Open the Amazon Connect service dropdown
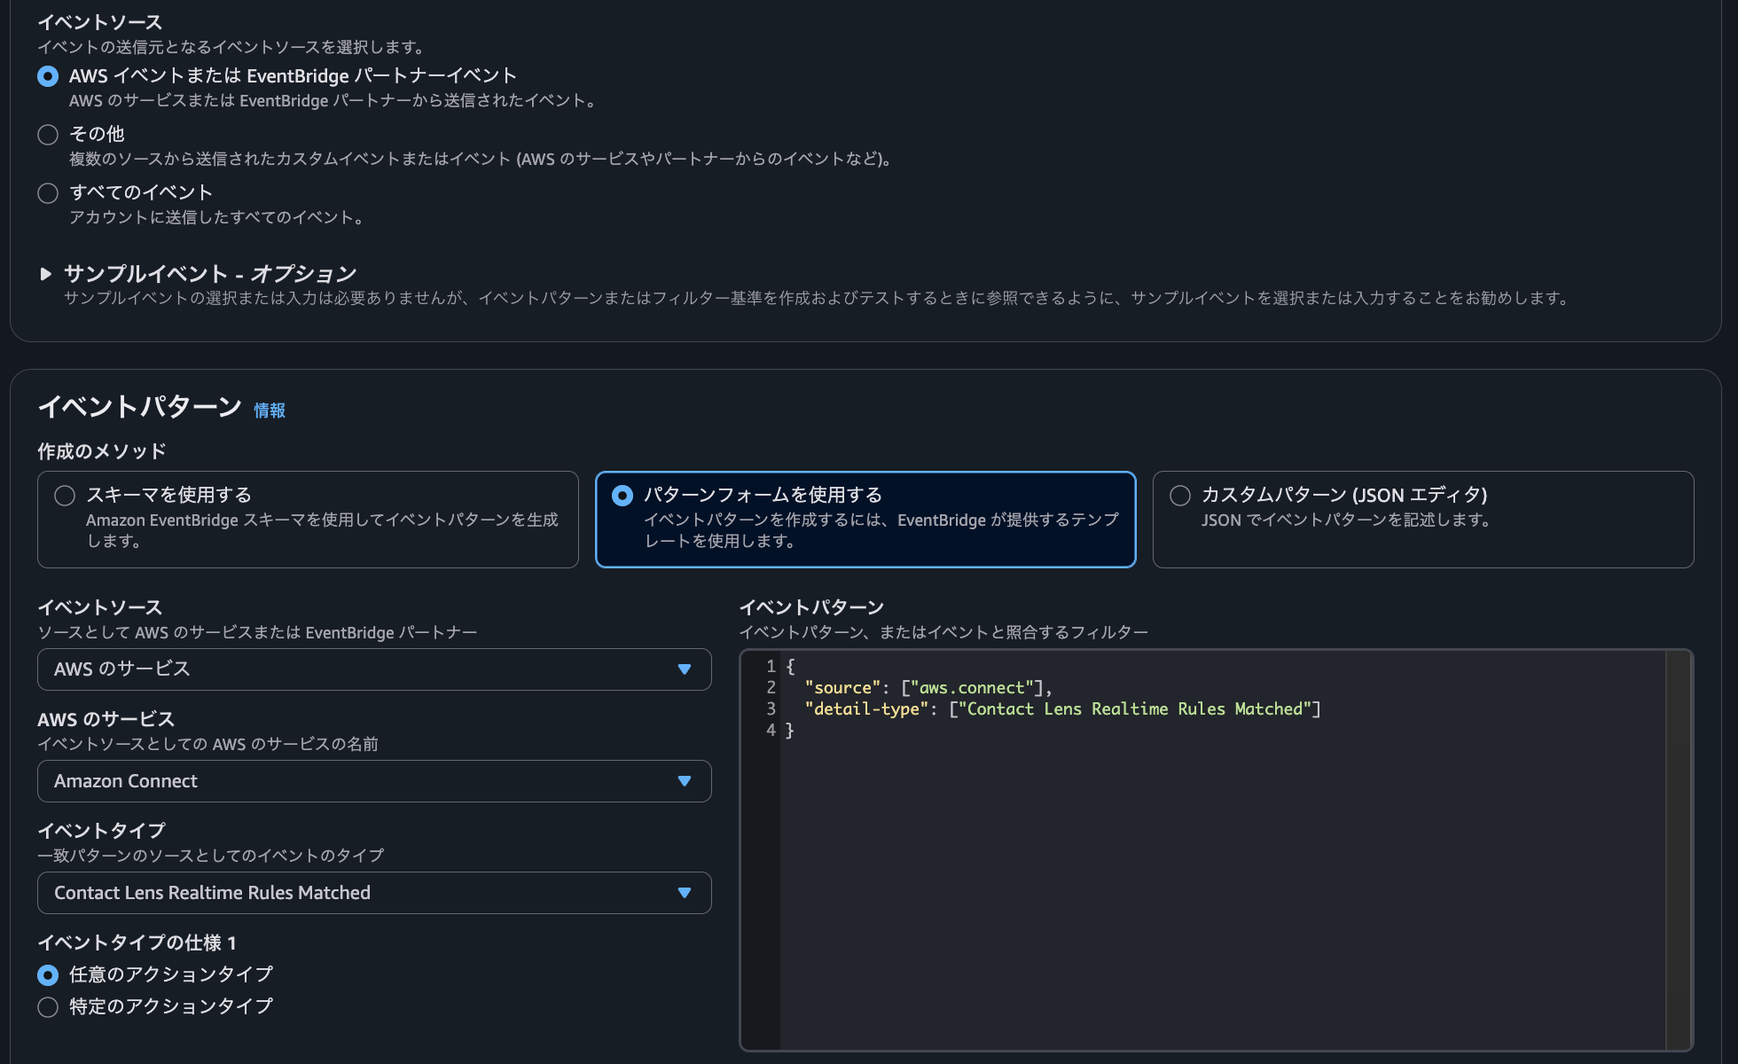This screenshot has height=1064, width=1738. click(373, 781)
